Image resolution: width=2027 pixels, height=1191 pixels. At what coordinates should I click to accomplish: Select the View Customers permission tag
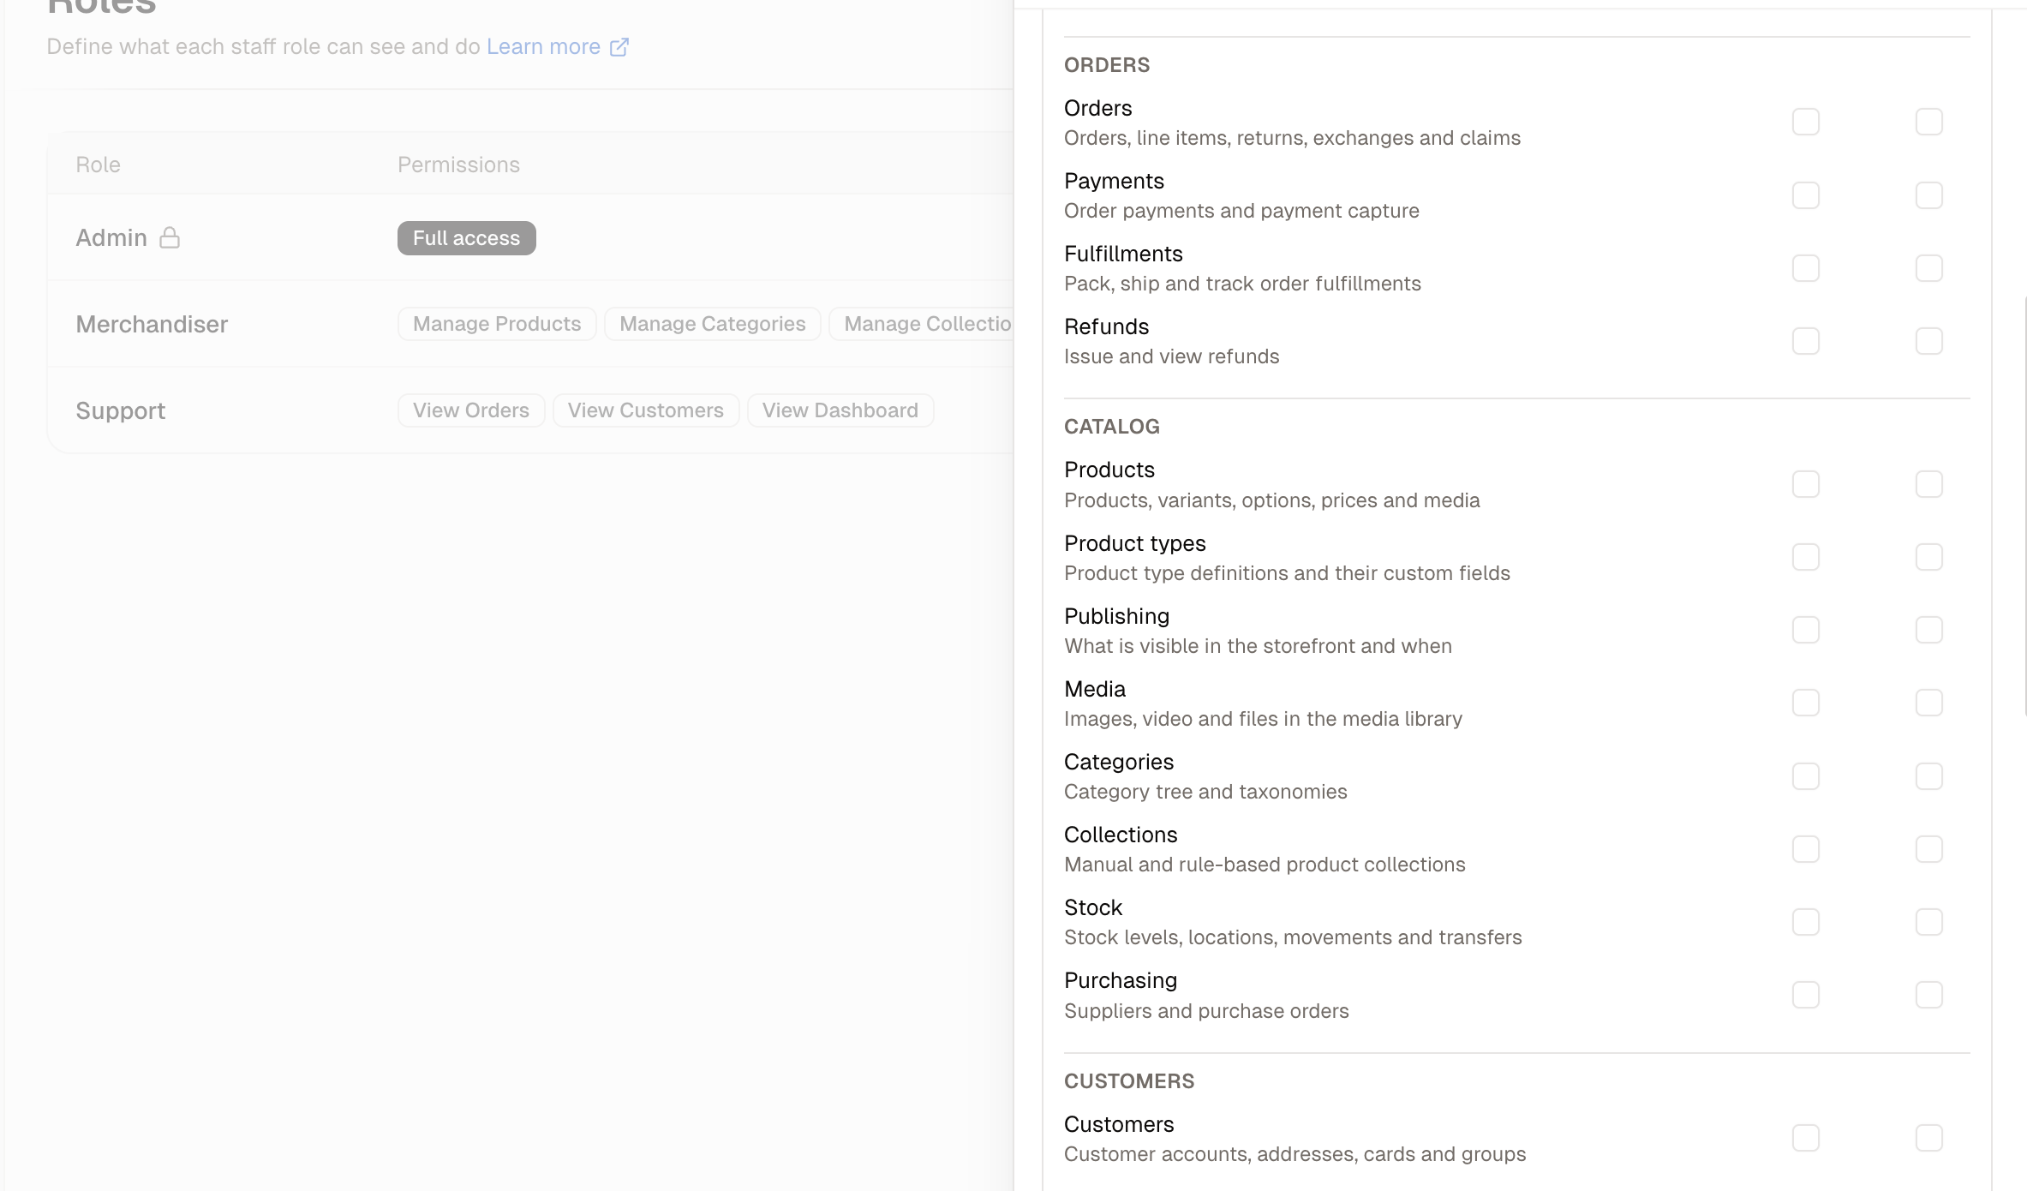pos(646,410)
